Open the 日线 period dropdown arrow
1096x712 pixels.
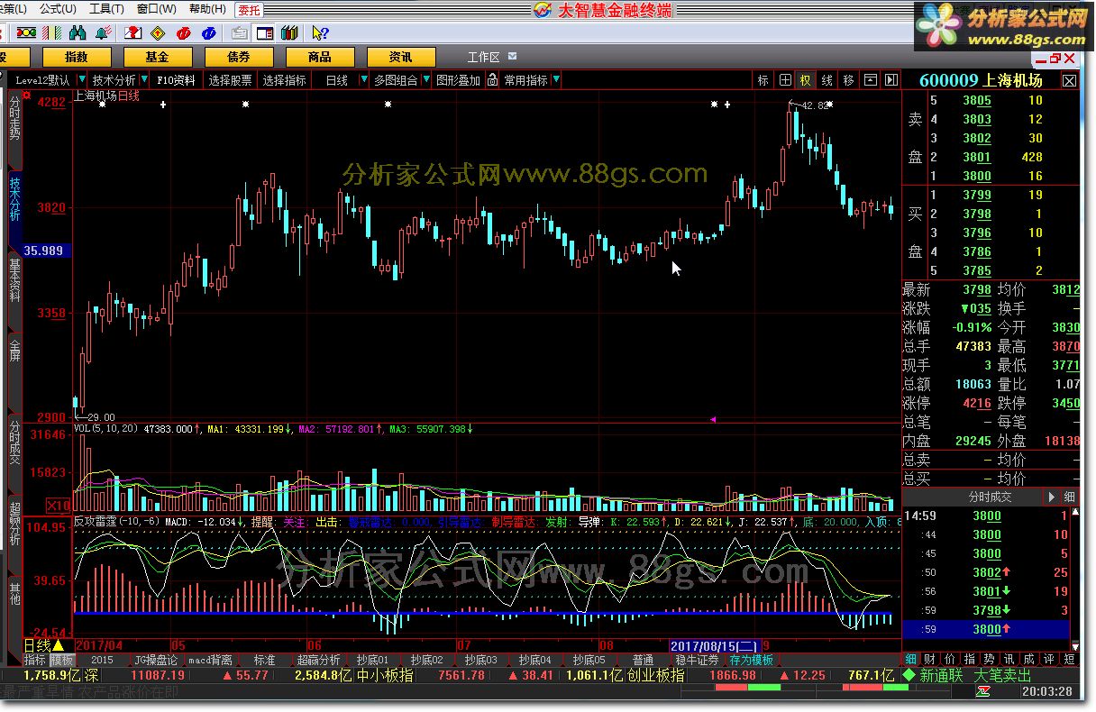tap(364, 80)
